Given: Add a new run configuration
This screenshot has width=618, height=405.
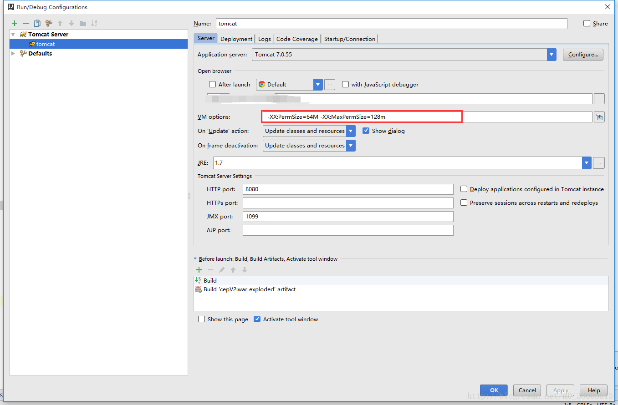Looking at the screenshot, I should [x=15, y=23].
